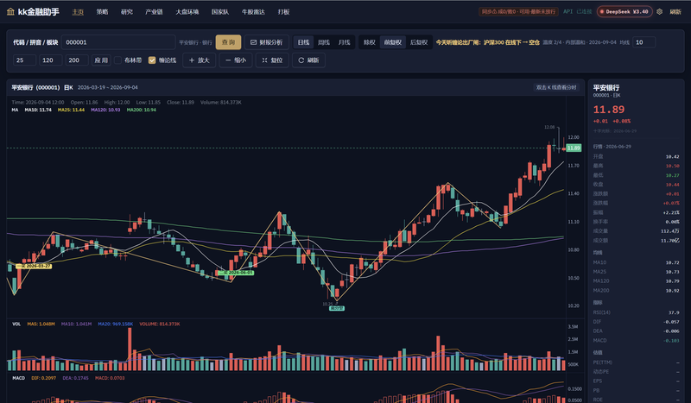Switch to 周线 weekly chart period

click(324, 42)
